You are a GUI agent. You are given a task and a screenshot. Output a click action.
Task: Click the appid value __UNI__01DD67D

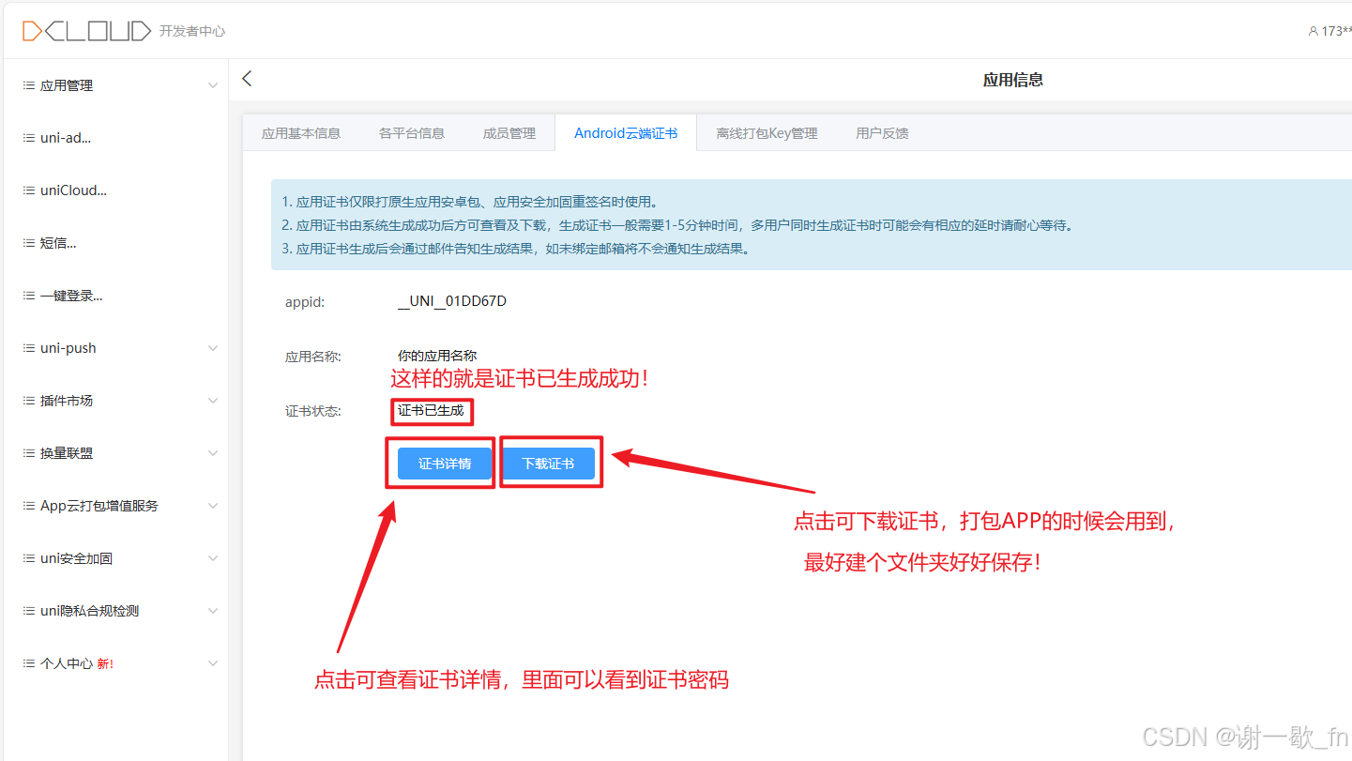(x=452, y=301)
